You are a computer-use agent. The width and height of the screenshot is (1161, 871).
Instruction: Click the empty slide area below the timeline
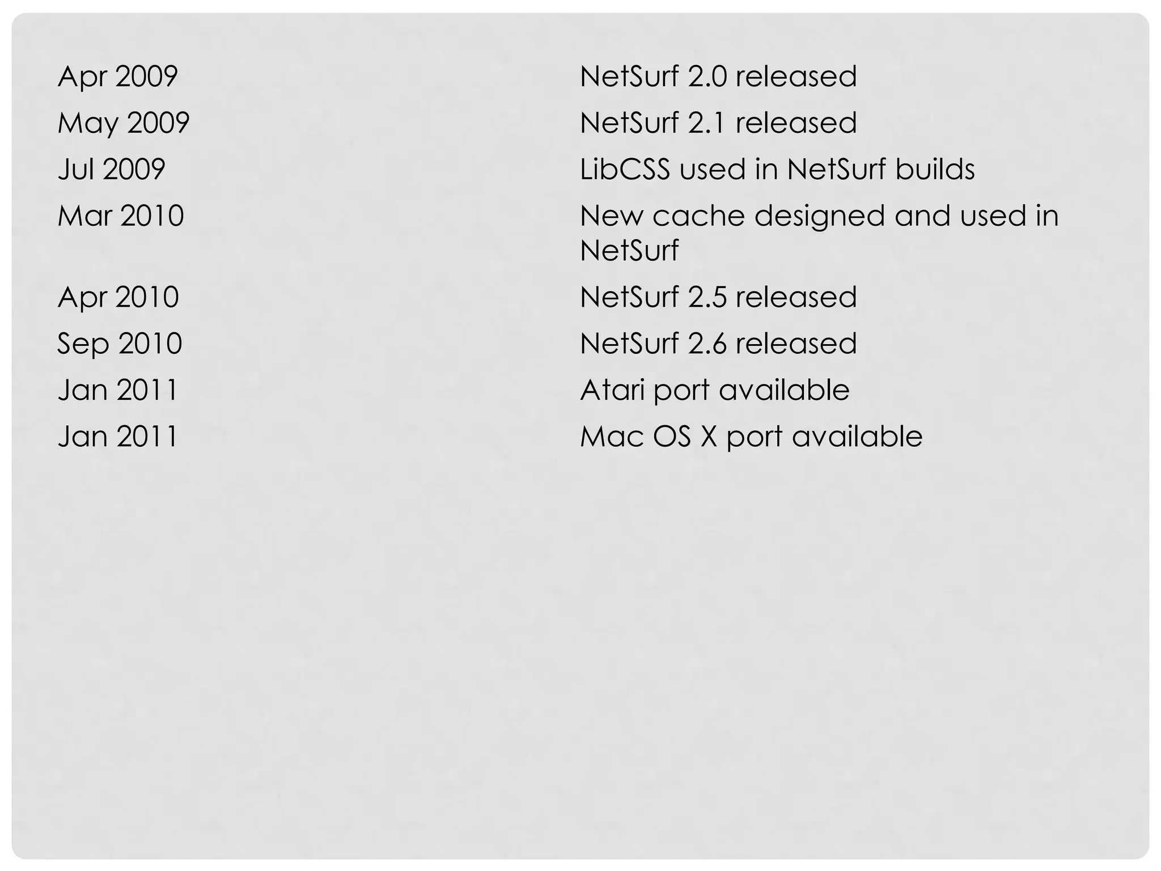580,652
